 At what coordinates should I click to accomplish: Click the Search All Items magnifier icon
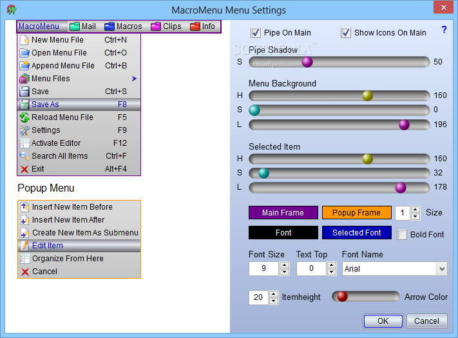point(24,156)
